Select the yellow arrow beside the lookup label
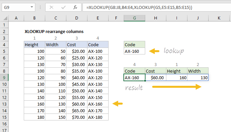 [x=154, y=51]
